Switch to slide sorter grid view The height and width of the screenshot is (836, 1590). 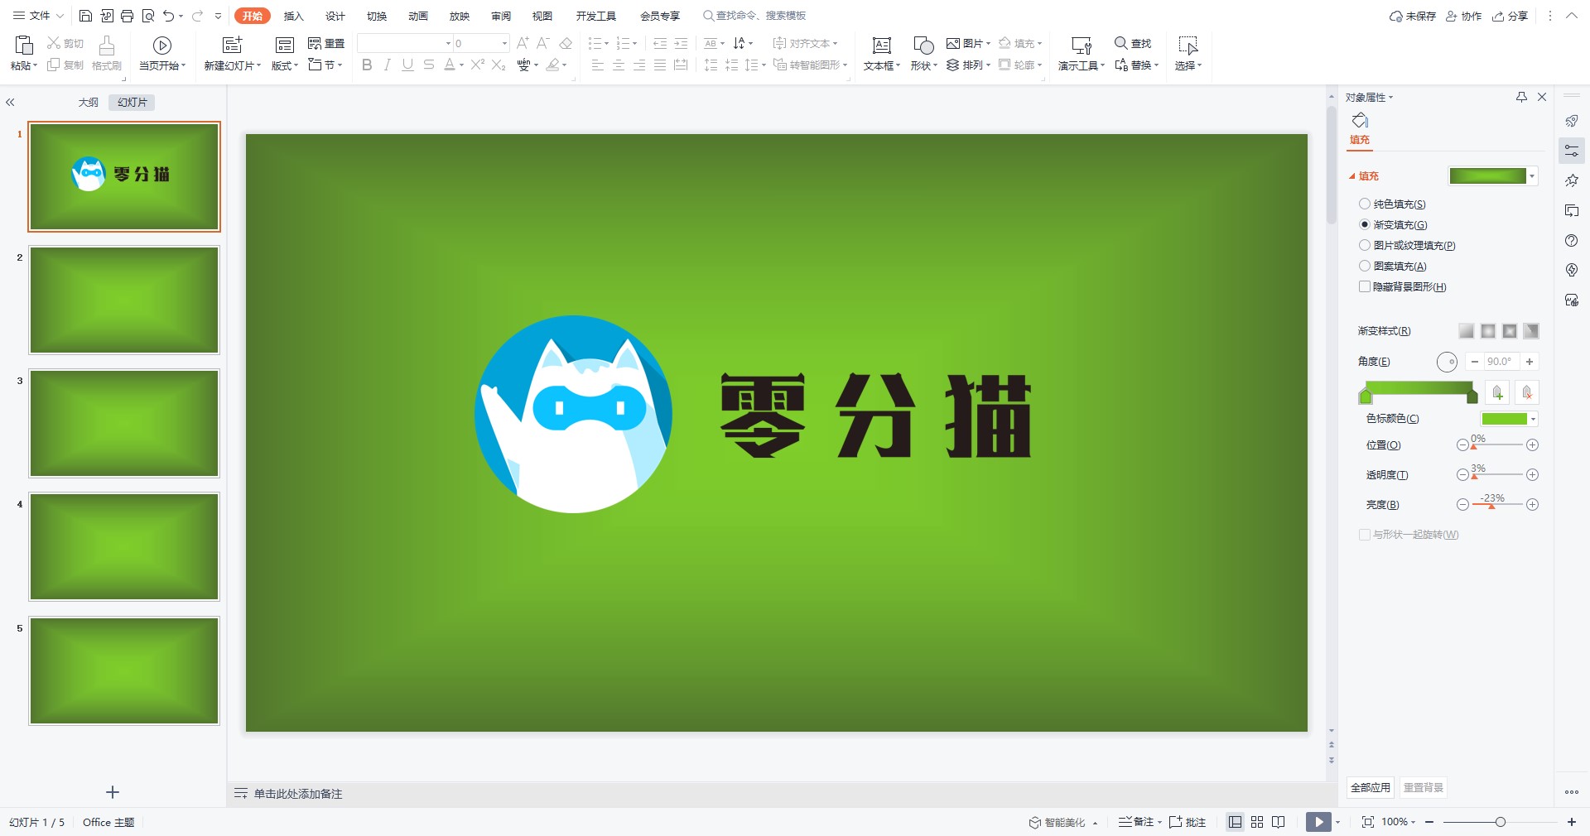click(1257, 822)
